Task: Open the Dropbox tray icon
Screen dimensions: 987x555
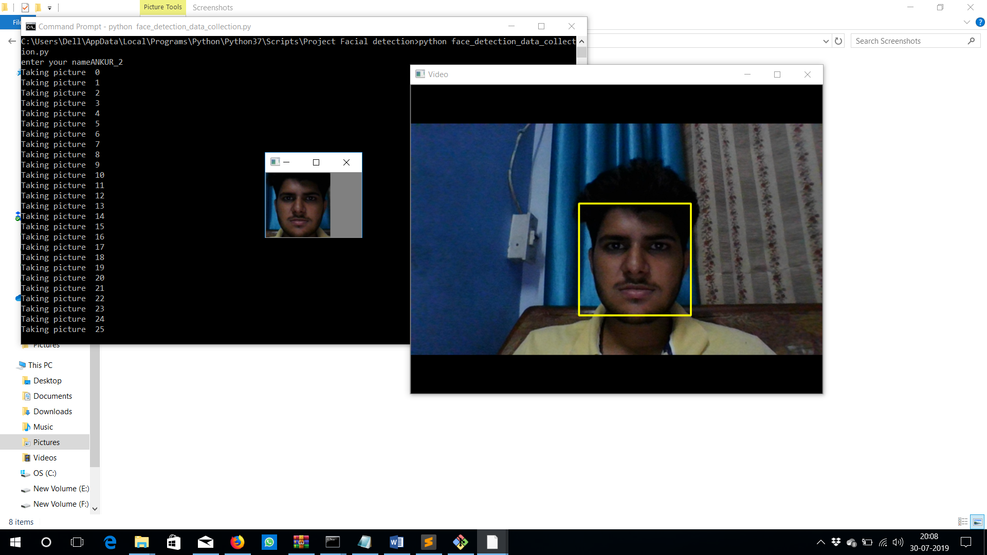Action: [836, 542]
